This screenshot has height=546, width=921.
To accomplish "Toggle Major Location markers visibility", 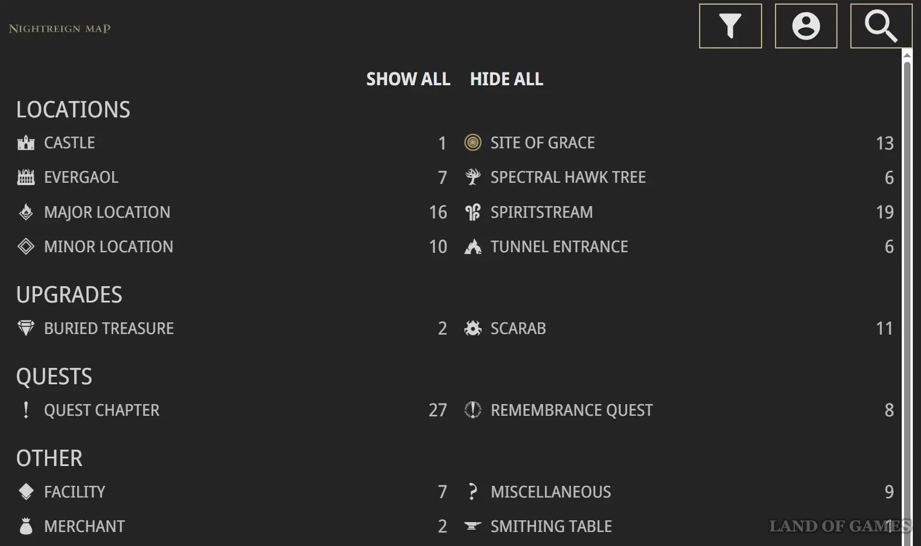I will pyautogui.click(x=232, y=212).
